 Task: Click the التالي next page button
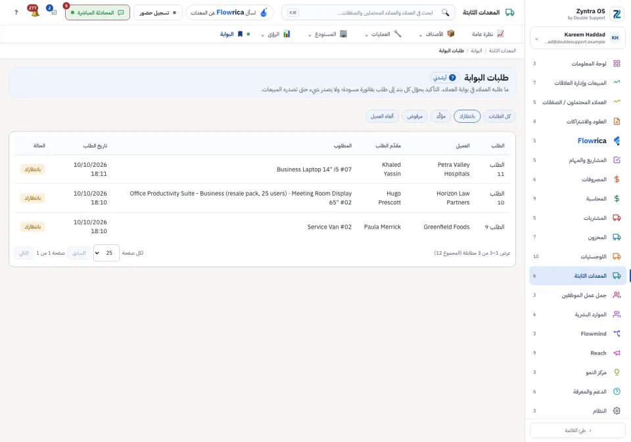pos(24,253)
